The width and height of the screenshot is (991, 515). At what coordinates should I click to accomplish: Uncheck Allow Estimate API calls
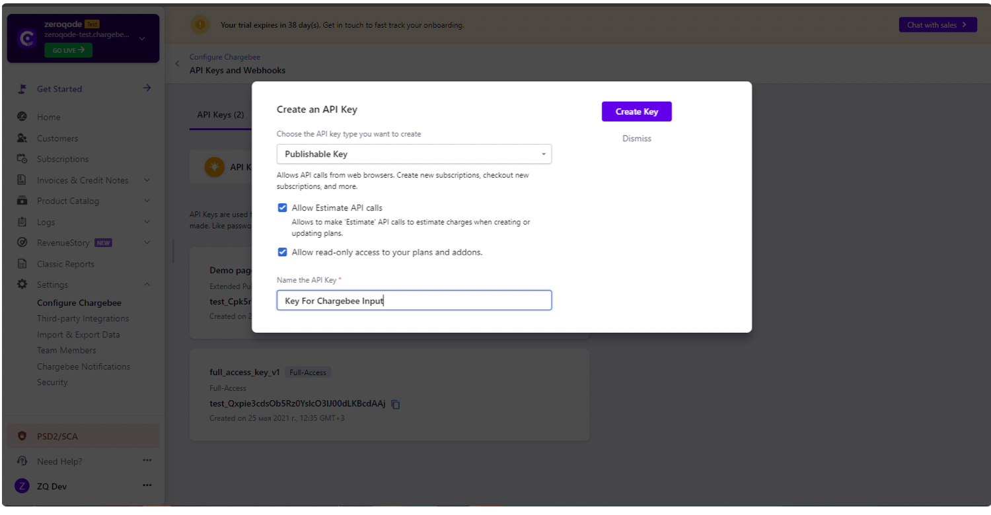coord(282,207)
